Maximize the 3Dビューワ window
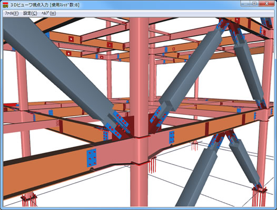 pyautogui.click(x=254, y=4)
